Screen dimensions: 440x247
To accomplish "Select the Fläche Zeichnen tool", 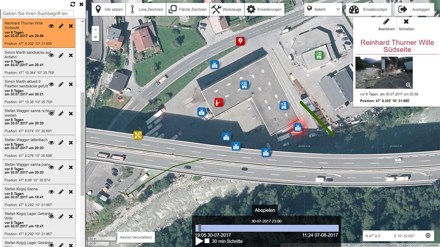I will click(x=188, y=10).
